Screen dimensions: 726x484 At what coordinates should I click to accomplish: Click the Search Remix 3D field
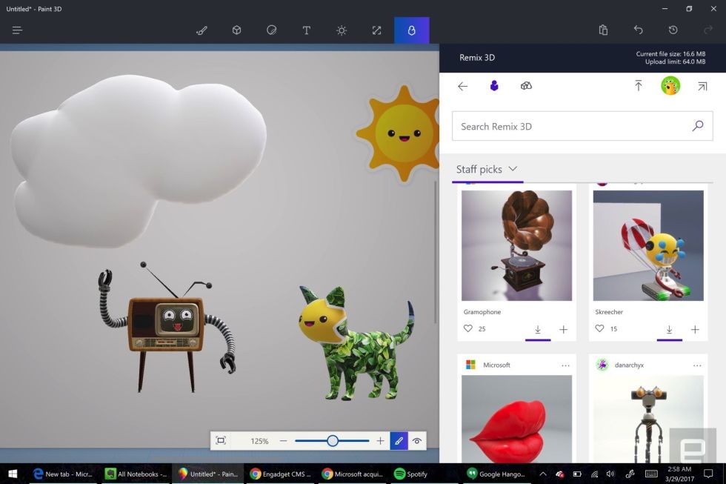(570, 126)
